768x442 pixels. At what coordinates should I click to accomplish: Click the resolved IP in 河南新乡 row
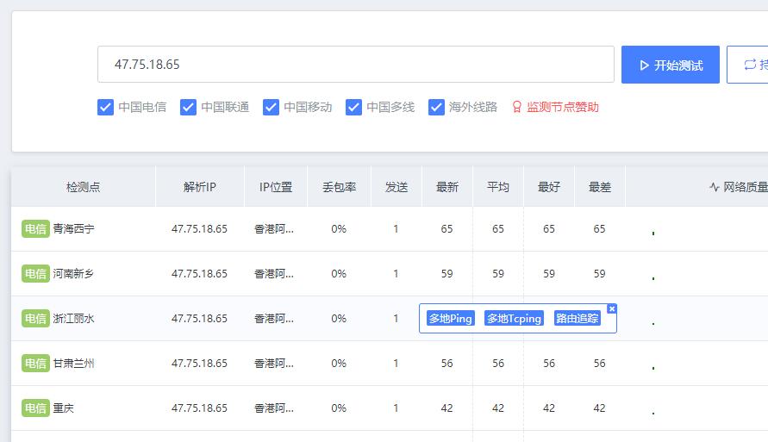point(199,274)
